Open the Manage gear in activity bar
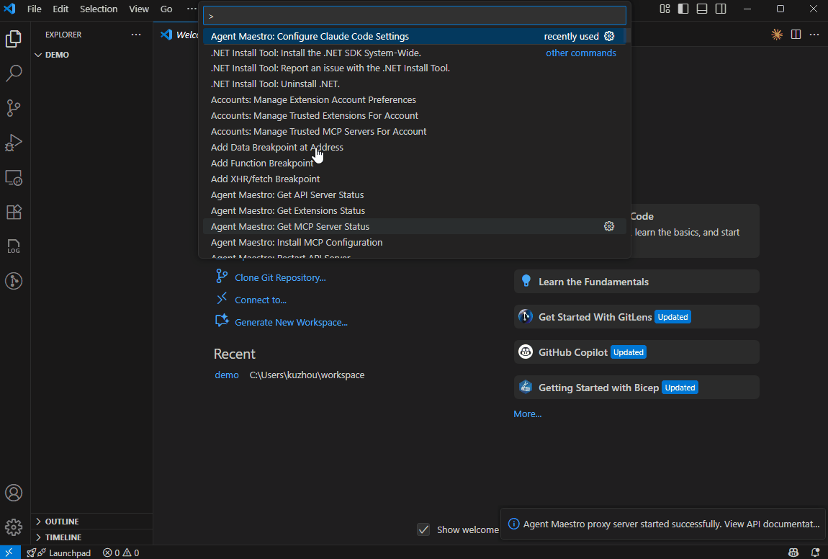 point(14,527)
